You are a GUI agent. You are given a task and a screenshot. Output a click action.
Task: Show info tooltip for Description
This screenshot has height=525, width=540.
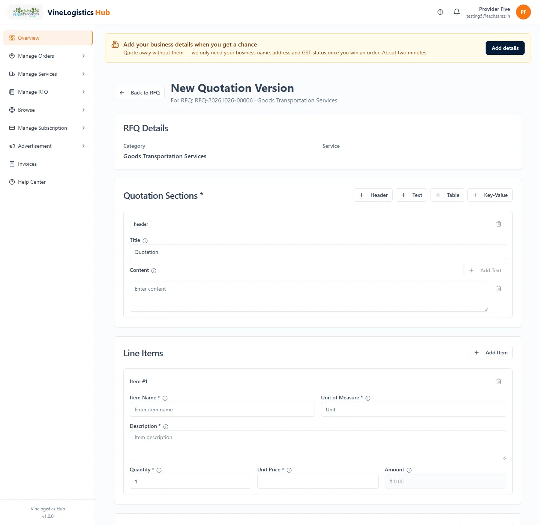(166, 427)
